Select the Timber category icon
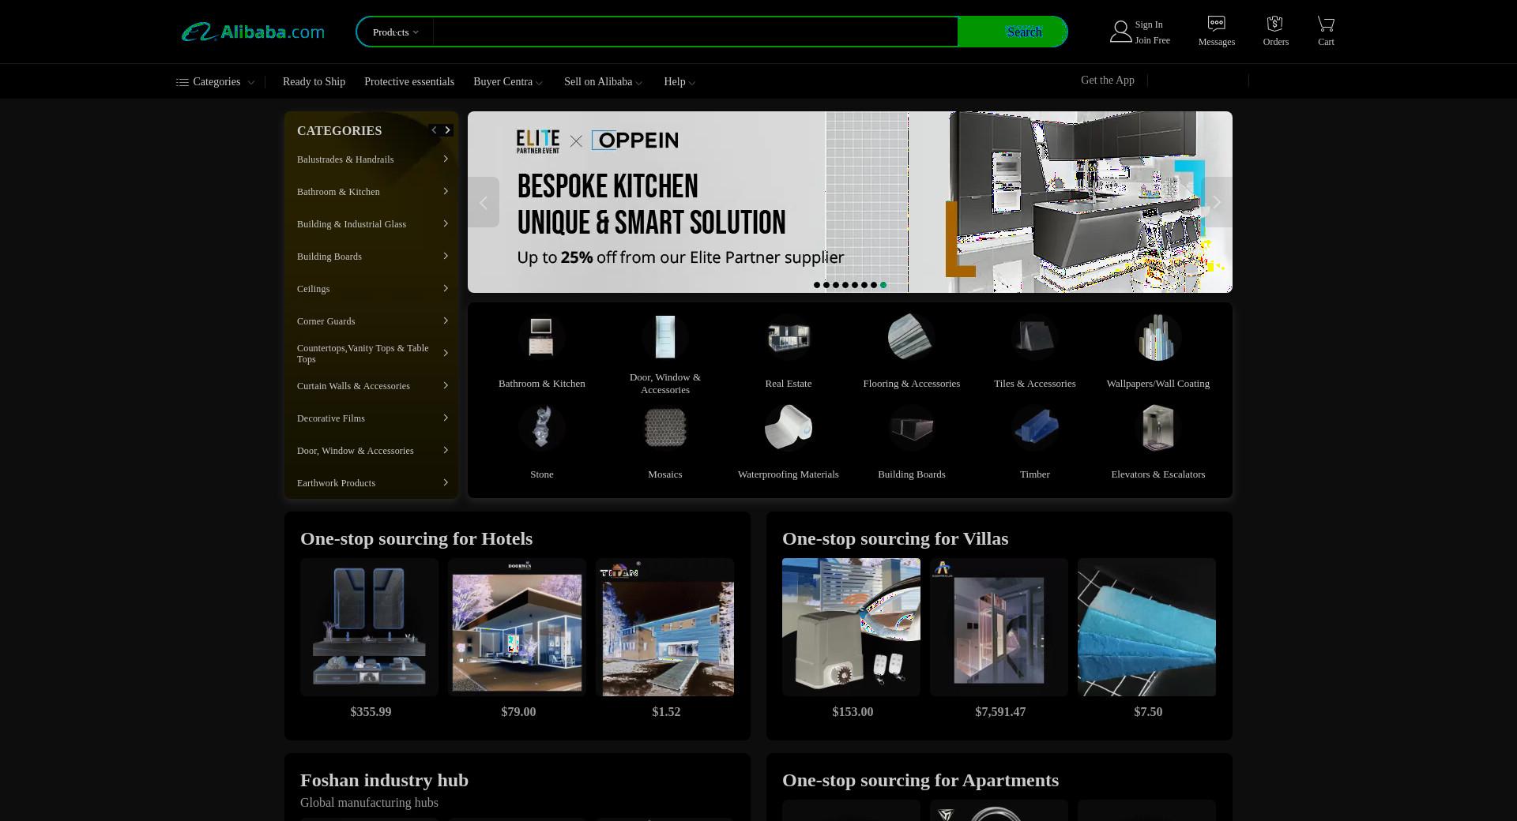The width and height of the screenshot is (1517, 821). pos(1034,428)
